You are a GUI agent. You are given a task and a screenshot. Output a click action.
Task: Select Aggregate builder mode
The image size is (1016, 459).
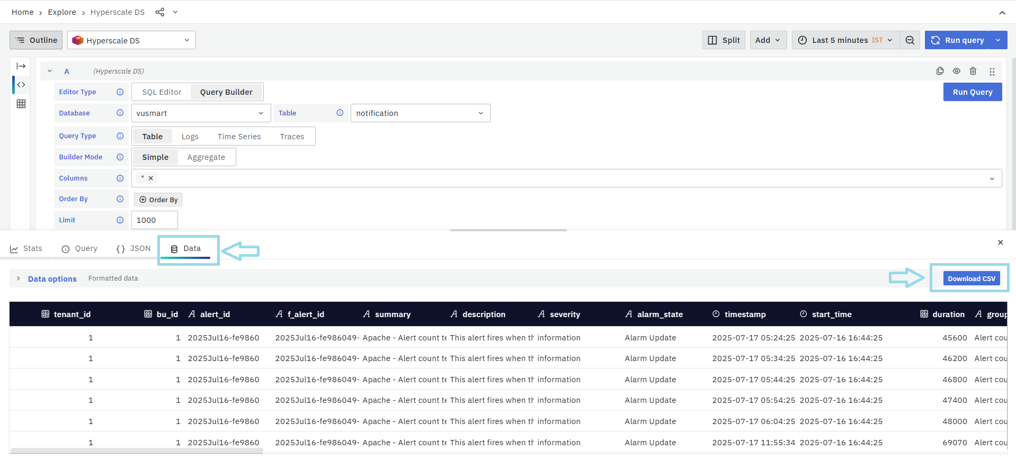pos(206,157)
